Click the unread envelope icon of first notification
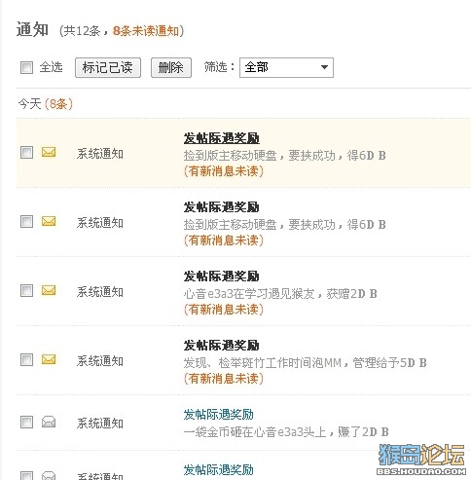The width and height of the screenshot is (471, 480). 49,152
